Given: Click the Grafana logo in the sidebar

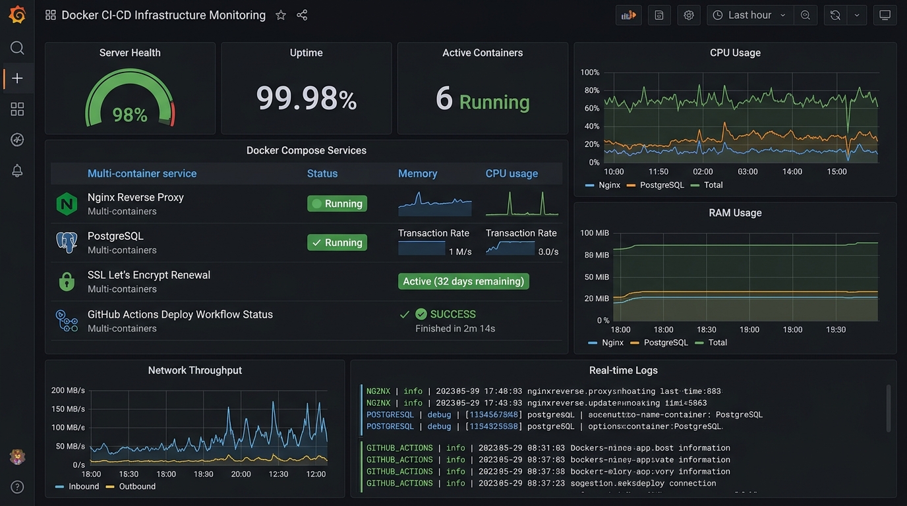Looking at the screenshot, I should tap(18, 14).
